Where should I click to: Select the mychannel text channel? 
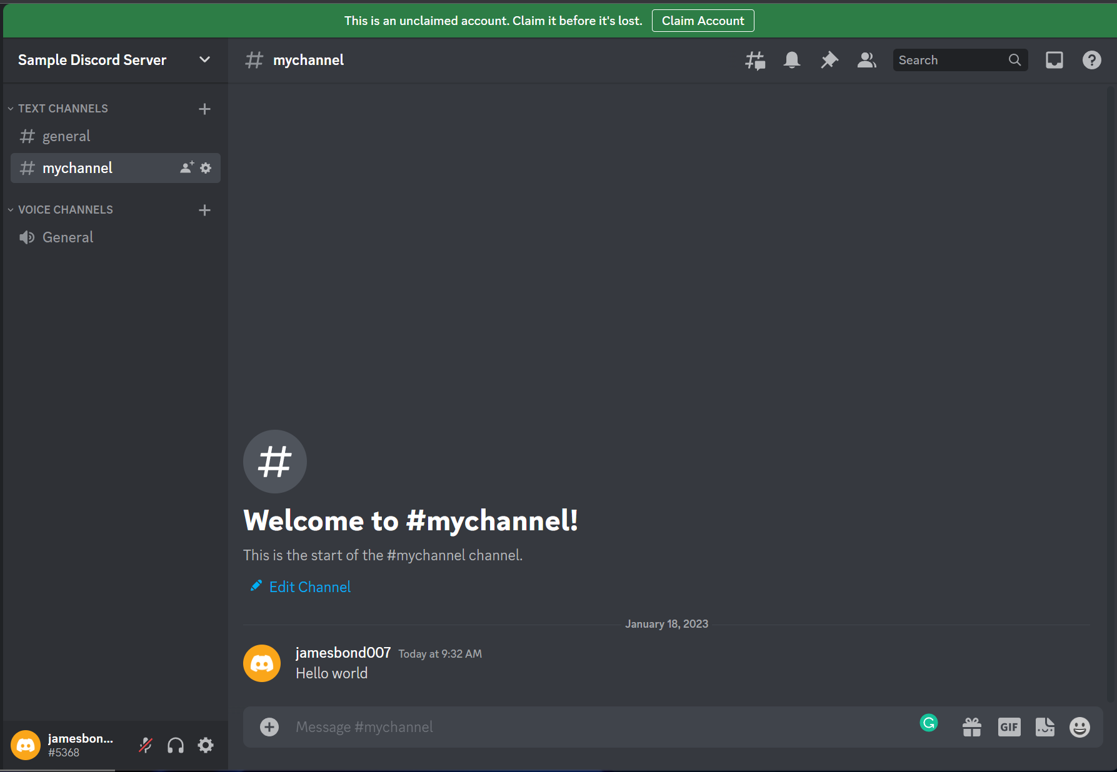click(116, 168)
